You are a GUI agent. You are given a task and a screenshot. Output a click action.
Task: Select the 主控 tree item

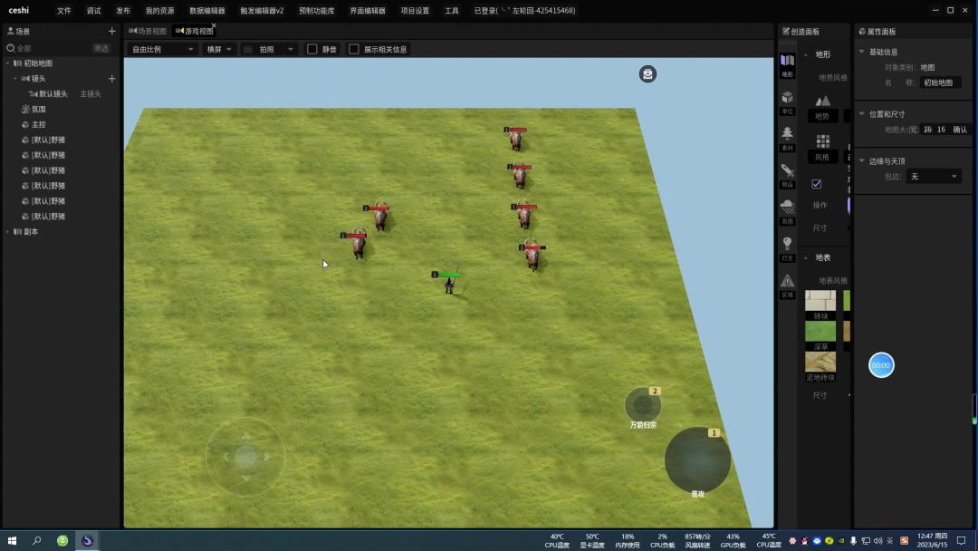pos(39,124)
